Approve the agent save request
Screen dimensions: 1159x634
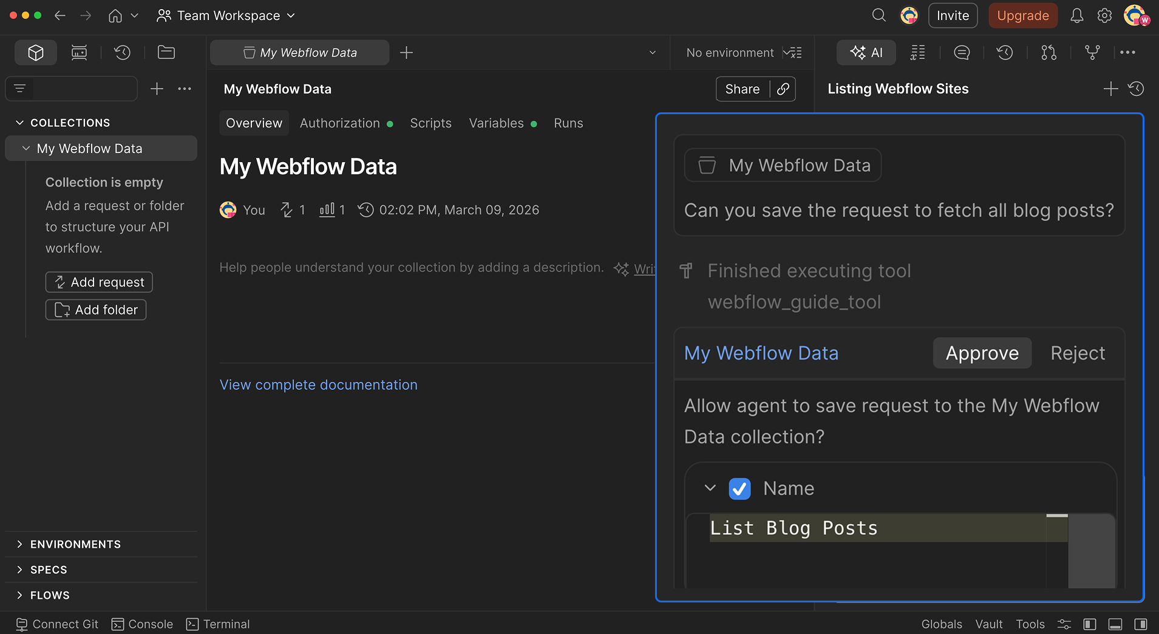[982, 353]
